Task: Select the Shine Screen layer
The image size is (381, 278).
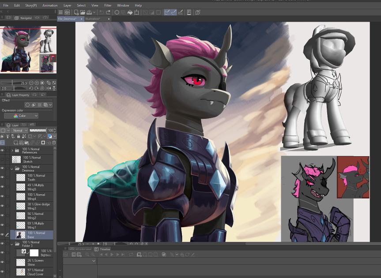Action: point(32,263)
